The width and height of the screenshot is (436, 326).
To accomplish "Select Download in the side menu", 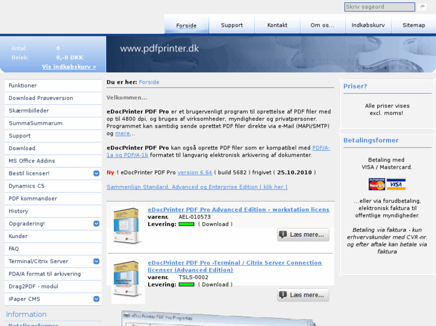I will click(x=53, y=148).
